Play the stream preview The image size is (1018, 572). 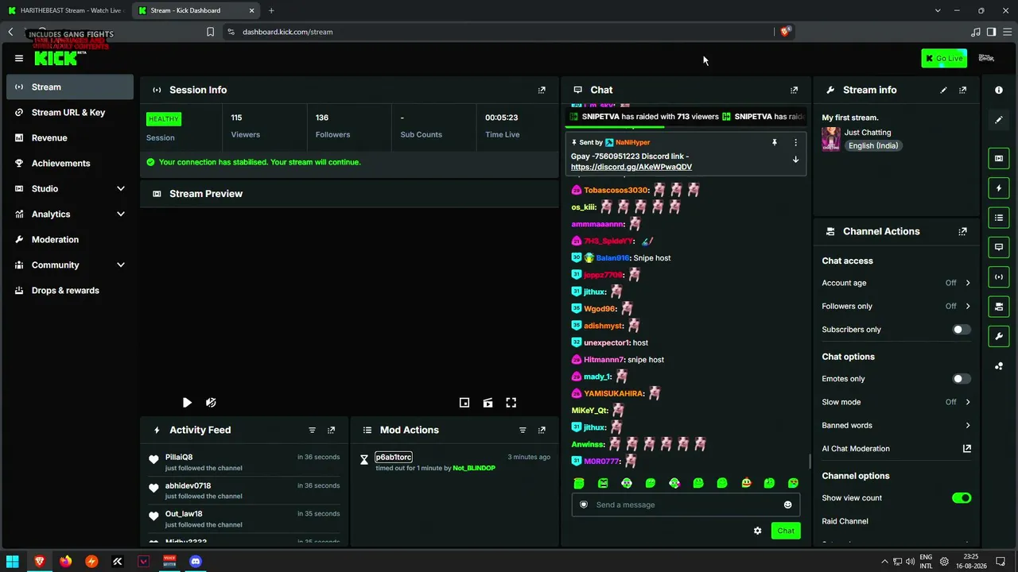coord(187,403)
